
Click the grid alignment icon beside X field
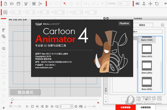pos(5,12)
